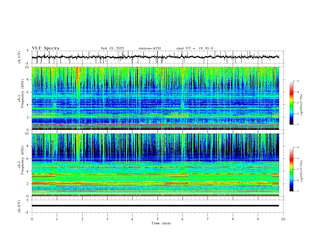Click the 'VLF Spectra' title text

(x=46, y=48)
